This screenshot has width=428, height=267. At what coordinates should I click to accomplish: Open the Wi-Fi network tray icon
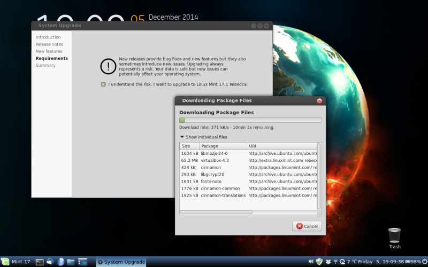[x=335, y=262]
